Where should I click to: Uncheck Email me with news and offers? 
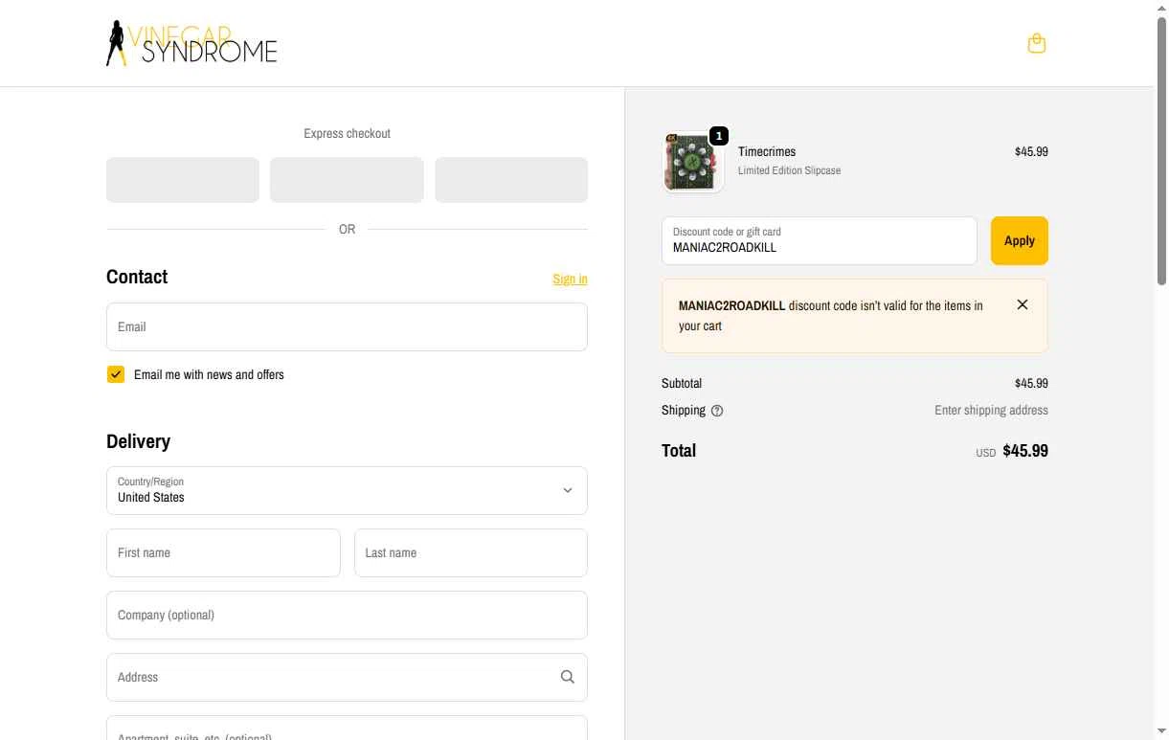coord(116,374)
